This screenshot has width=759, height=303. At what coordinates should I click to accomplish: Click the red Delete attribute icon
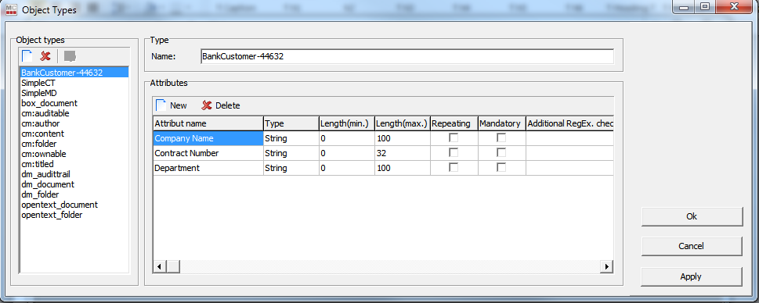pyautogui.click(x=207, y=105)
